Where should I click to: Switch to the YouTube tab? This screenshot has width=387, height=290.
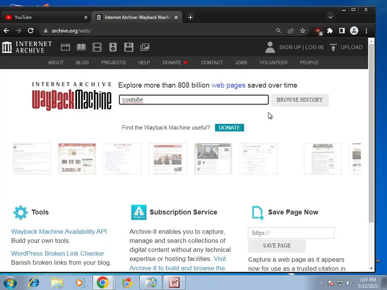(46, 17)
